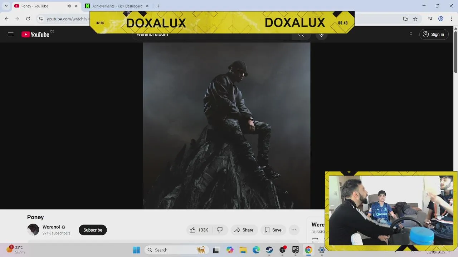Minimize the Chrome window
The height and width of the screenshot is (257, 458).
[424, 6]
